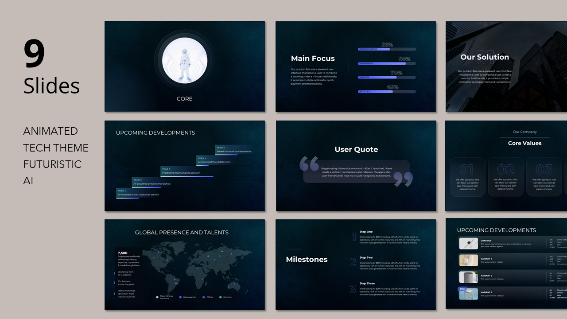Select the 'CORE' caption text
The image size is (567, 319).
pyautogui.click(x=185, y=99)
